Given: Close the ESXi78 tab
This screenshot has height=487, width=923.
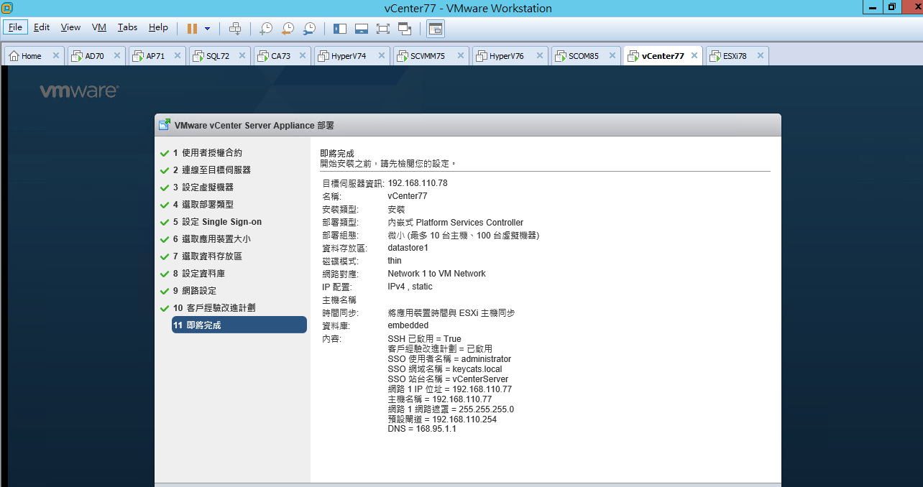Looking at the screenshot, I should [x=760, y=55].
